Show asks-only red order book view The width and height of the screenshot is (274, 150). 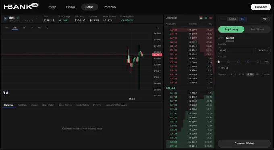tap(210, 18)
